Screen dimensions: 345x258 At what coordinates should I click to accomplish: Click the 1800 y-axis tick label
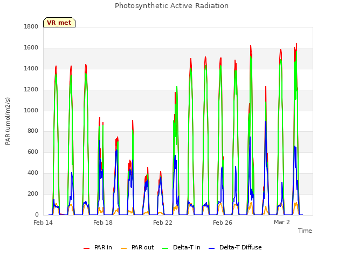(x=31, y=27)
